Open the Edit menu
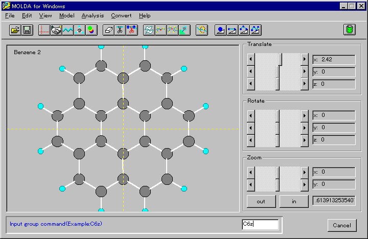 (x=27, y=16)
